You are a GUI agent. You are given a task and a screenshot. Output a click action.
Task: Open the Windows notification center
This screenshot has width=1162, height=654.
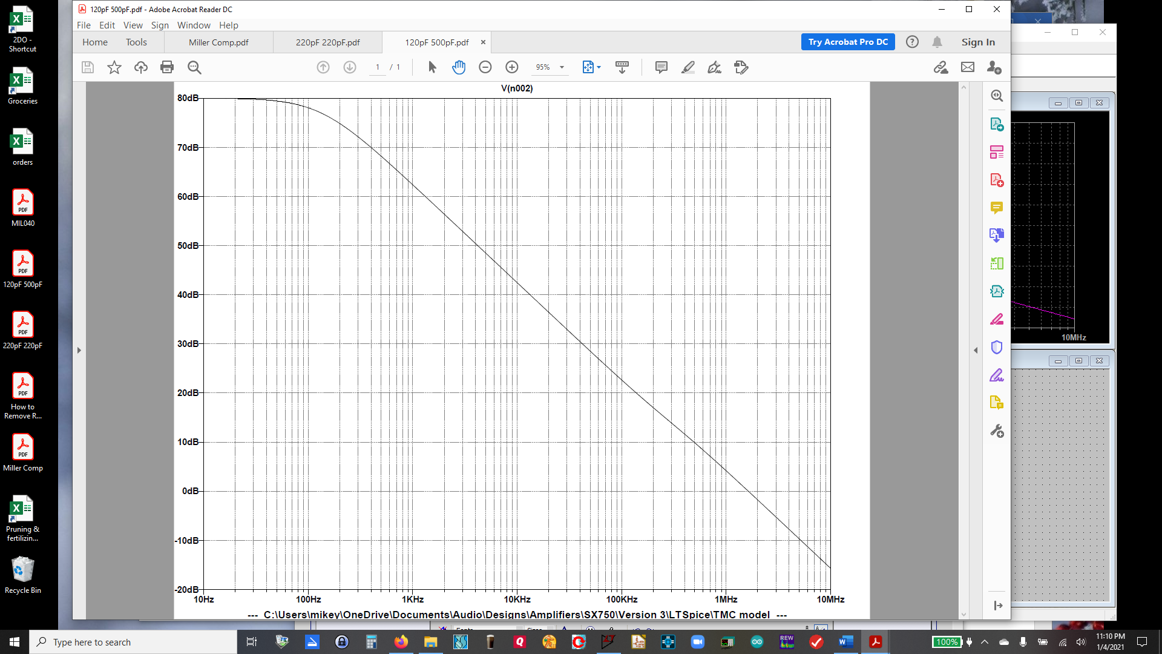pos(1142,642)
